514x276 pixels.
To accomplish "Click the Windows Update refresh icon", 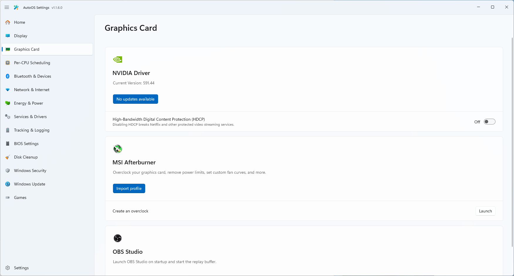I will (x=8, y=184).
